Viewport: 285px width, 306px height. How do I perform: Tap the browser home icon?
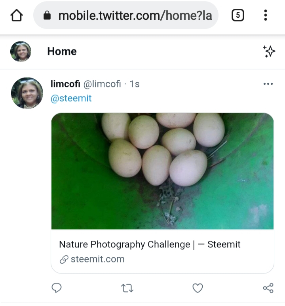tap(16, 15)
